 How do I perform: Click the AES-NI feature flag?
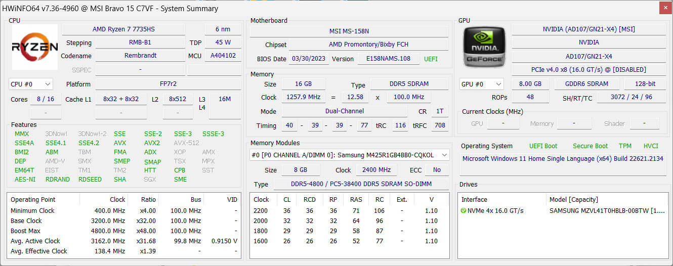(25, 179)
